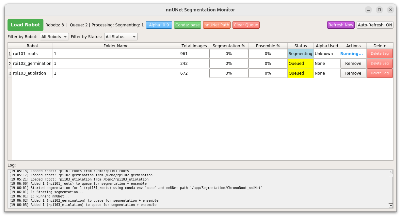Click the Status column header
401x217 pixels.
[x=300, y=46]
